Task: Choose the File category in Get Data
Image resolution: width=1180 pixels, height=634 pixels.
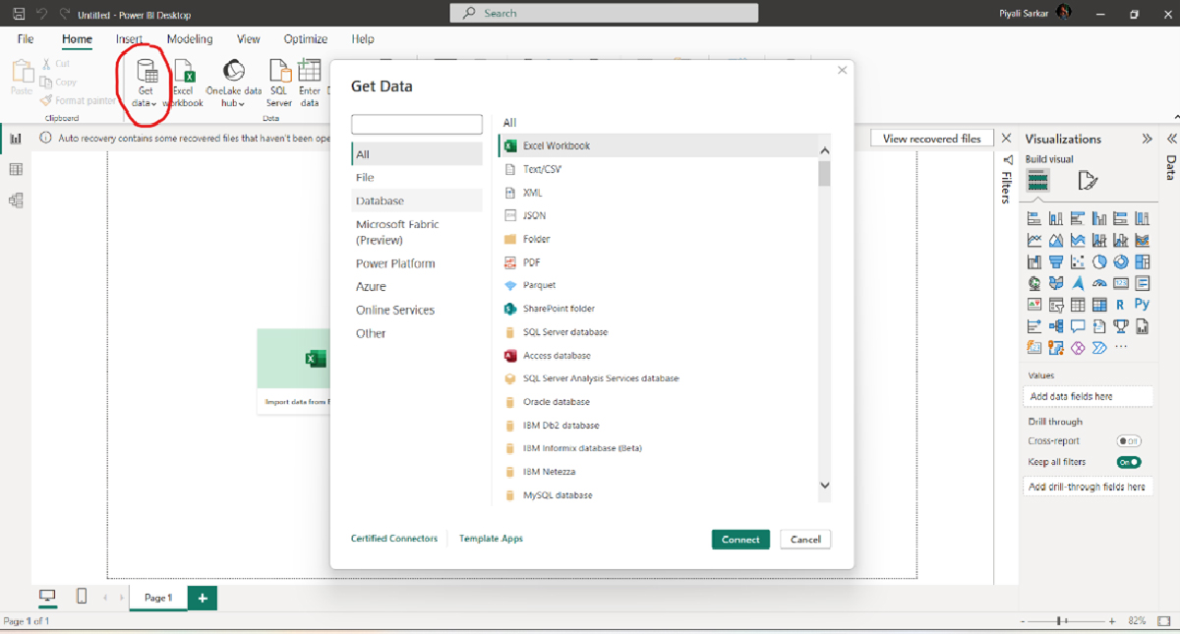Action: (x=417, y=177)
